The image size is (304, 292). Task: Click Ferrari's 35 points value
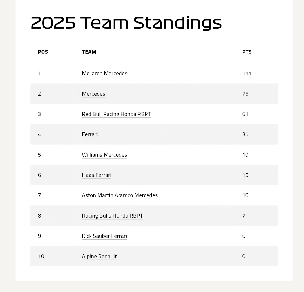[245, 134]
